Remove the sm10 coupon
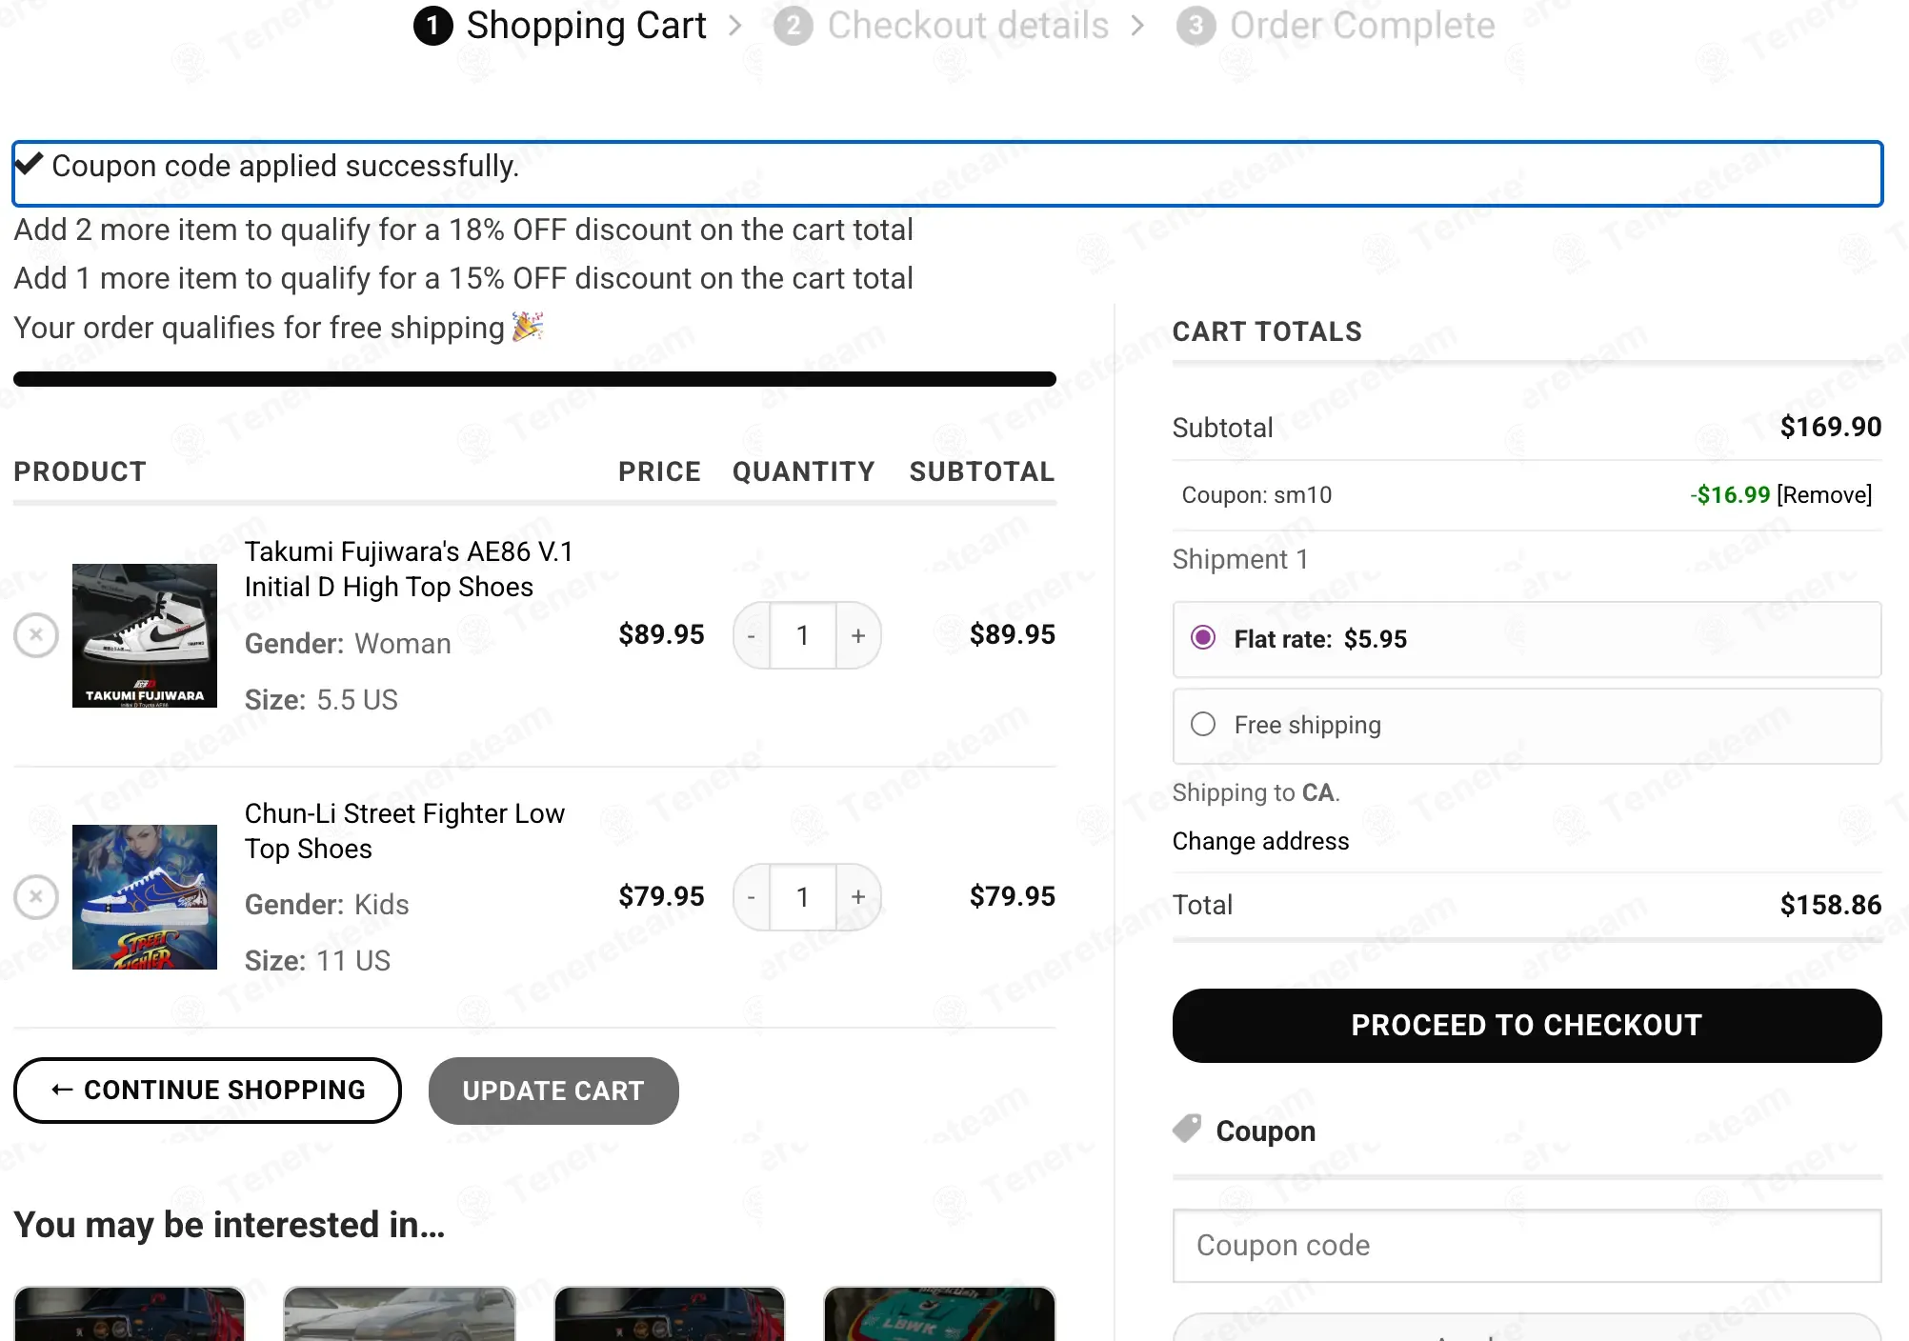 click(1824, 495)
